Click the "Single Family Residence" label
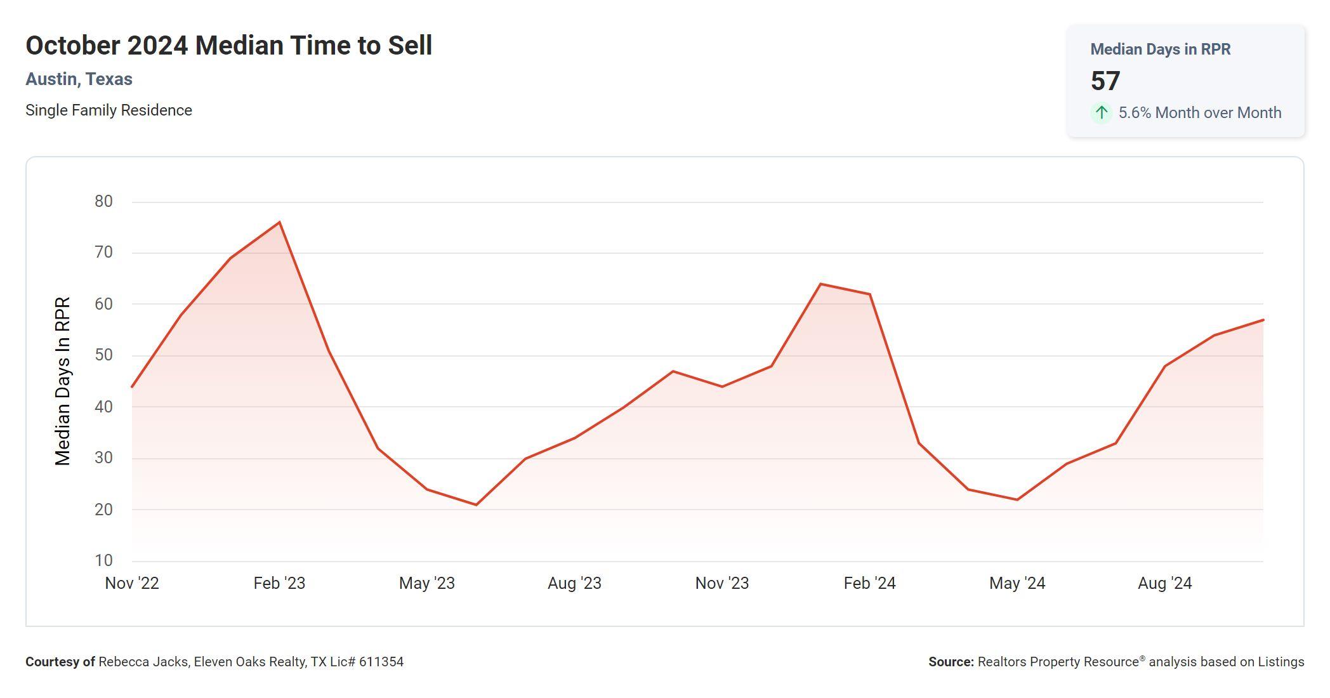This screenshot has width=1330, height=698. coord(109,110)
